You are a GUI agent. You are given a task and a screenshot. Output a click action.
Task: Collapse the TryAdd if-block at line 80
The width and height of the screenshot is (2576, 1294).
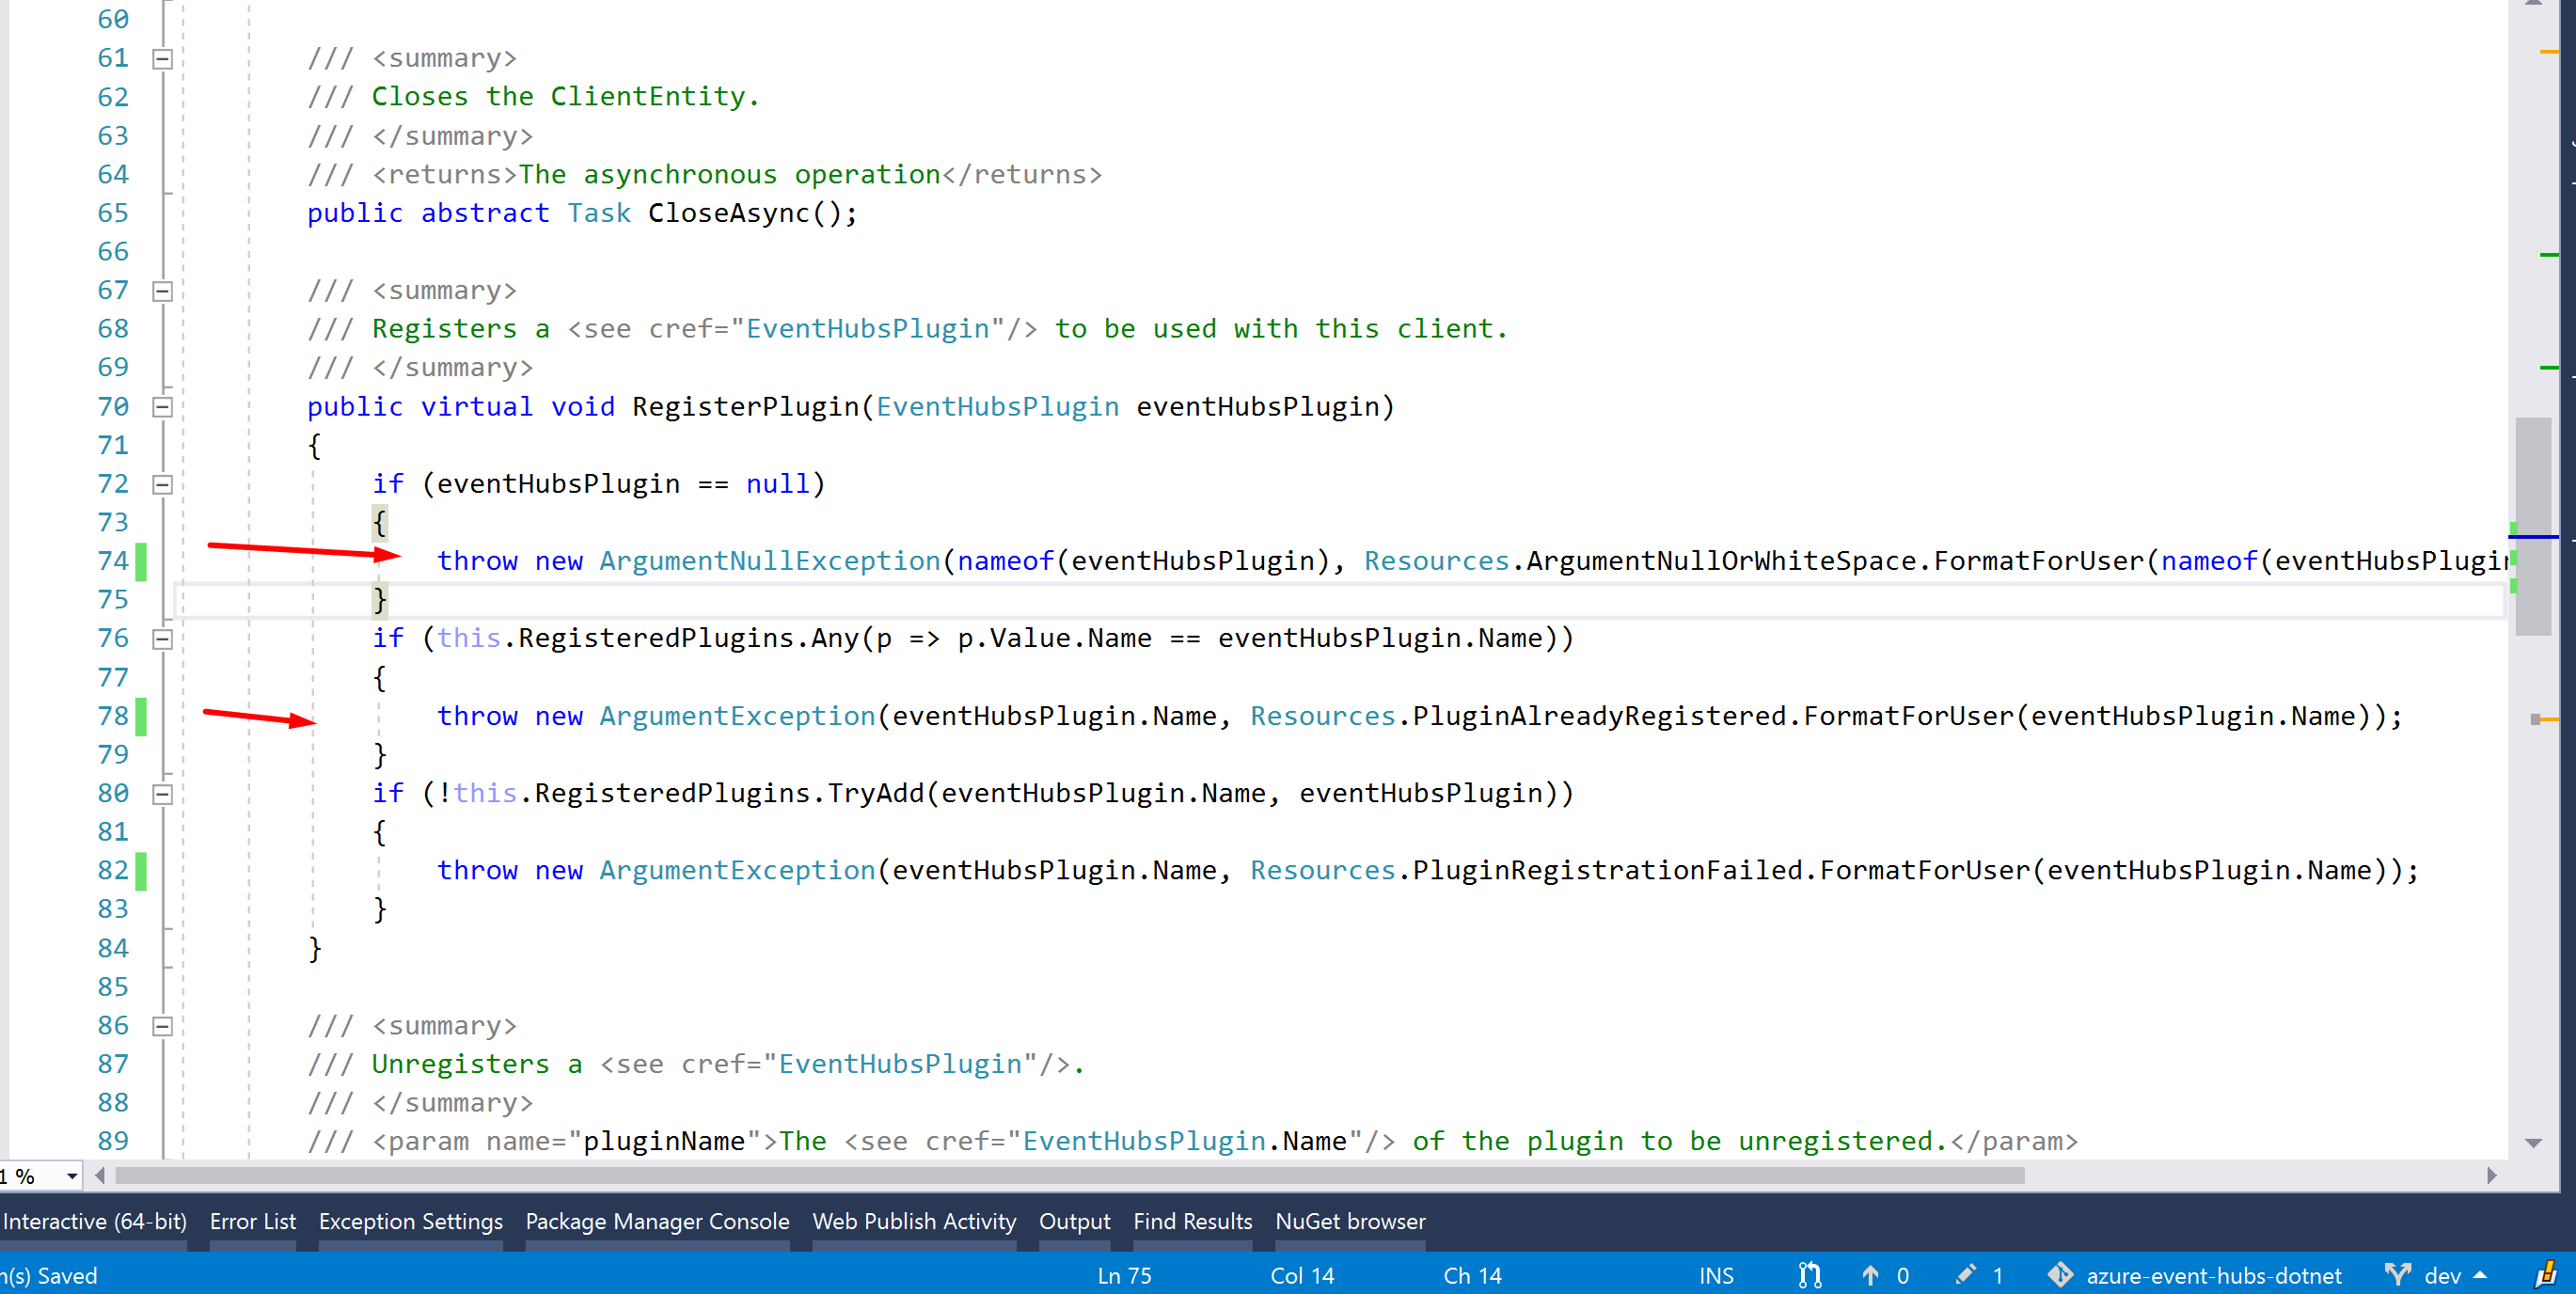point(162,794)
